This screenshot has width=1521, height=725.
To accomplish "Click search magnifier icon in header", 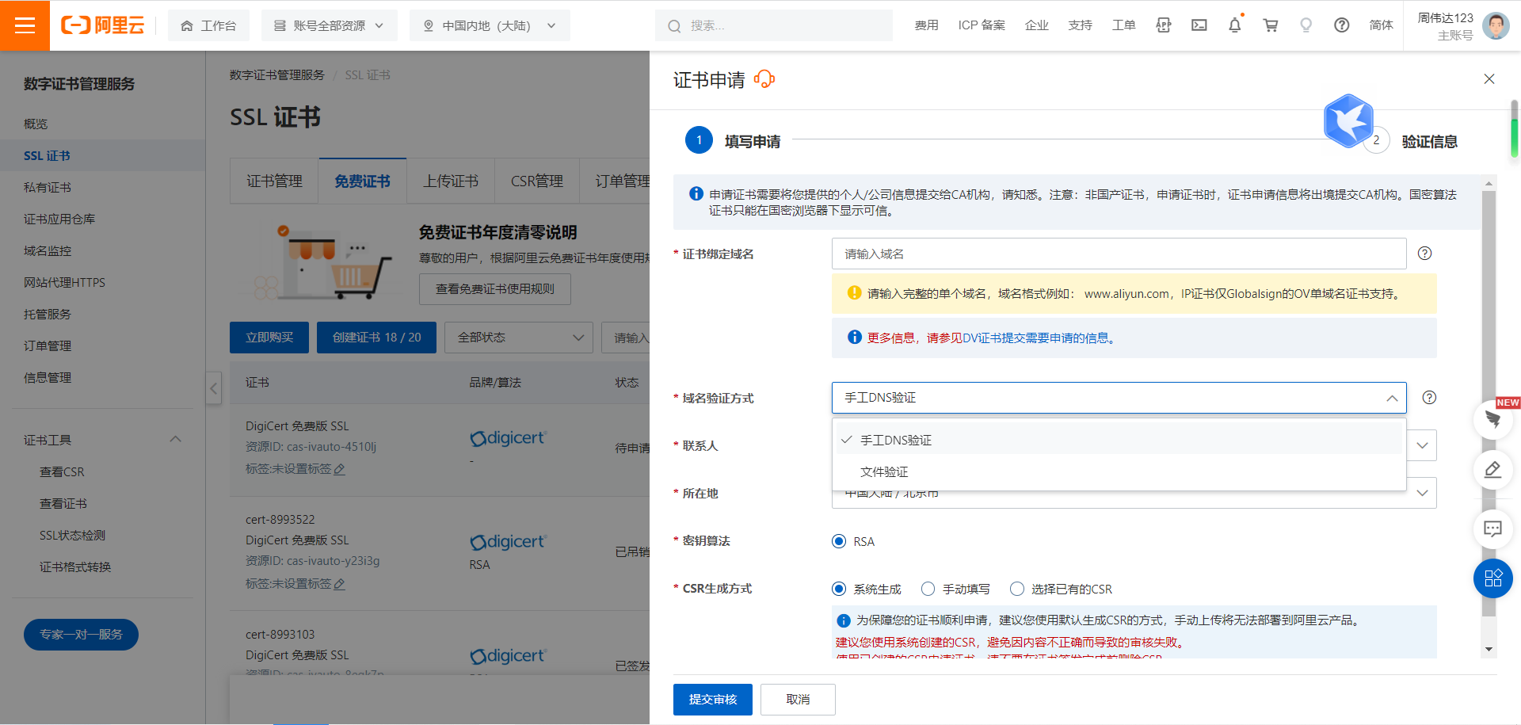I will pos(674,26).
